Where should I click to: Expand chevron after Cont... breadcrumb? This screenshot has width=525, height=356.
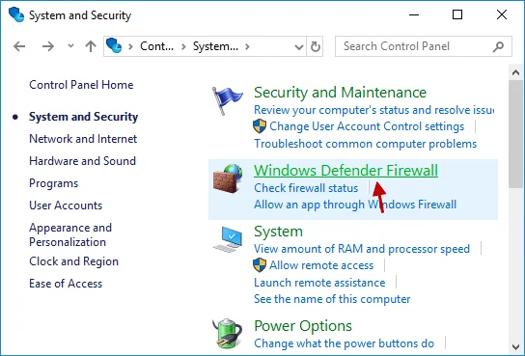click(183, 46)
